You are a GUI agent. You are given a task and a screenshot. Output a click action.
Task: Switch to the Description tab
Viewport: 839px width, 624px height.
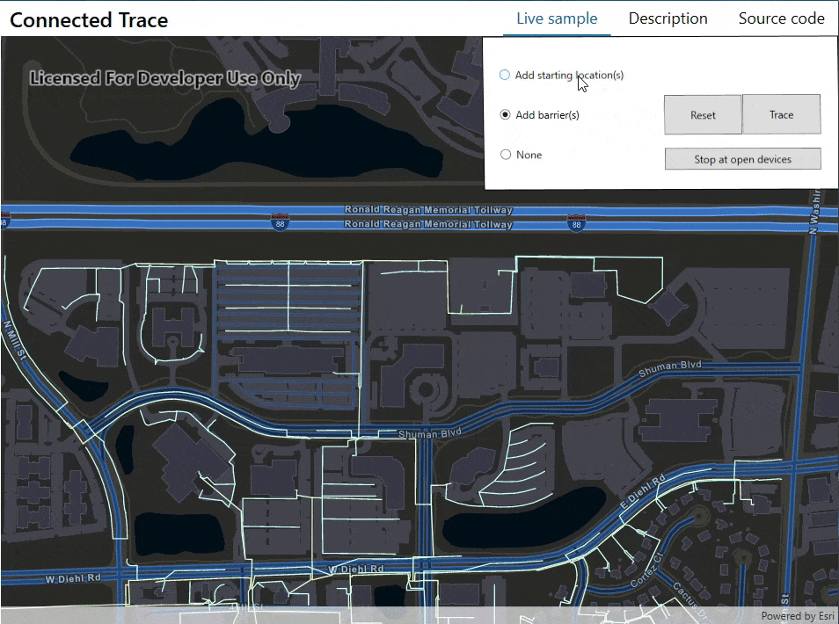667,18
